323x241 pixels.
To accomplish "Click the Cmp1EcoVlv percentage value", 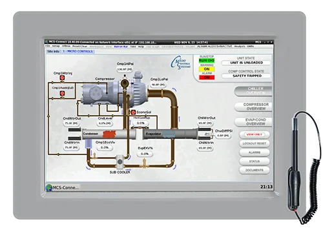I will click(x=105, y=147).
